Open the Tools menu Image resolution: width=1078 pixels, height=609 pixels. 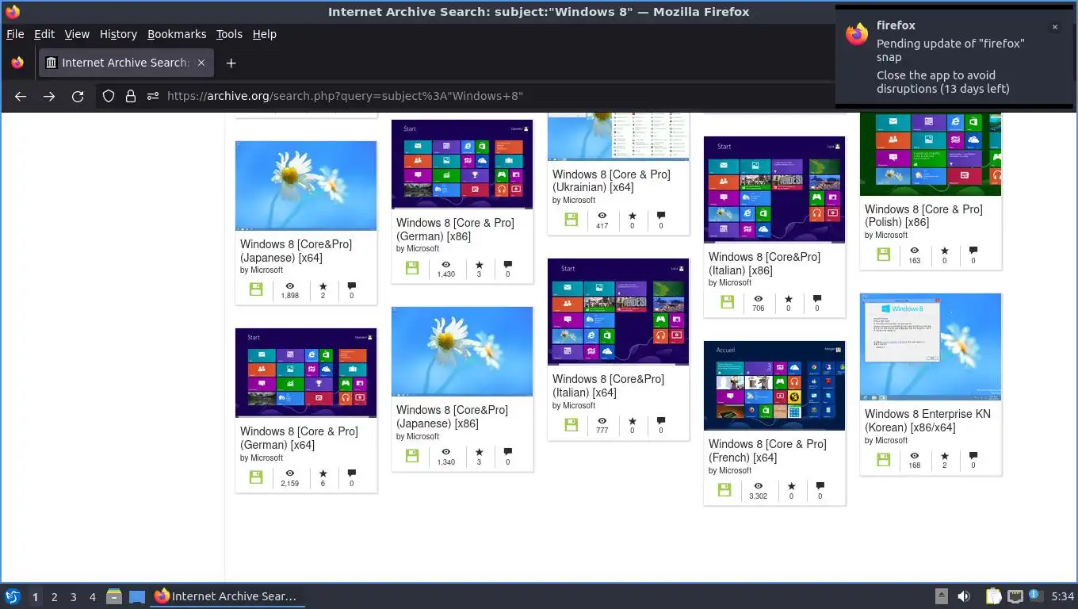(229, 34)
